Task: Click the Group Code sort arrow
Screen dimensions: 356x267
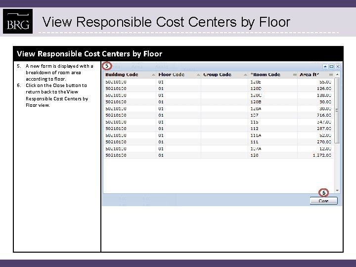Action: (x=245, y=75)
